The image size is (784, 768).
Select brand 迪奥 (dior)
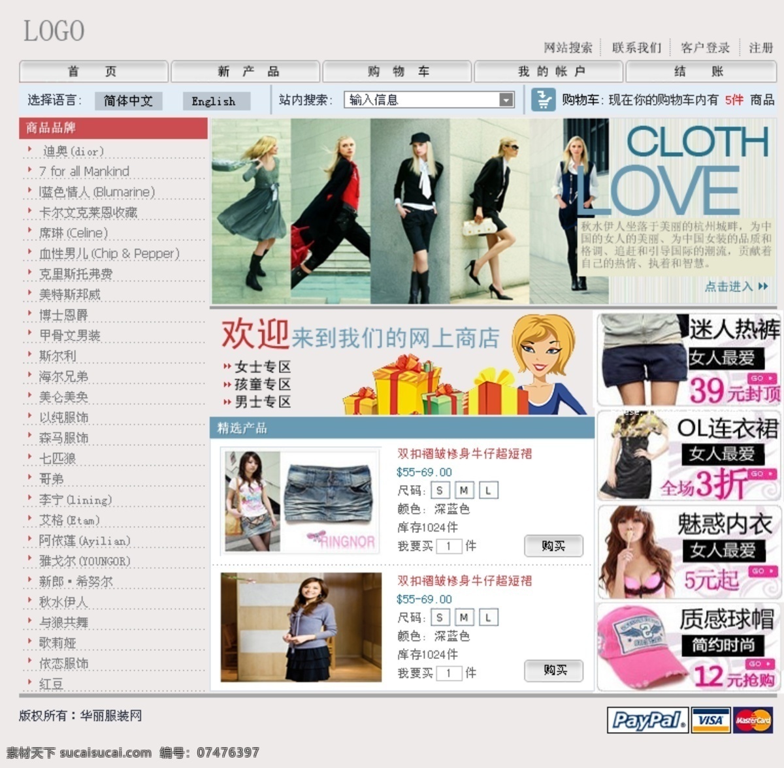pos(73,151)
